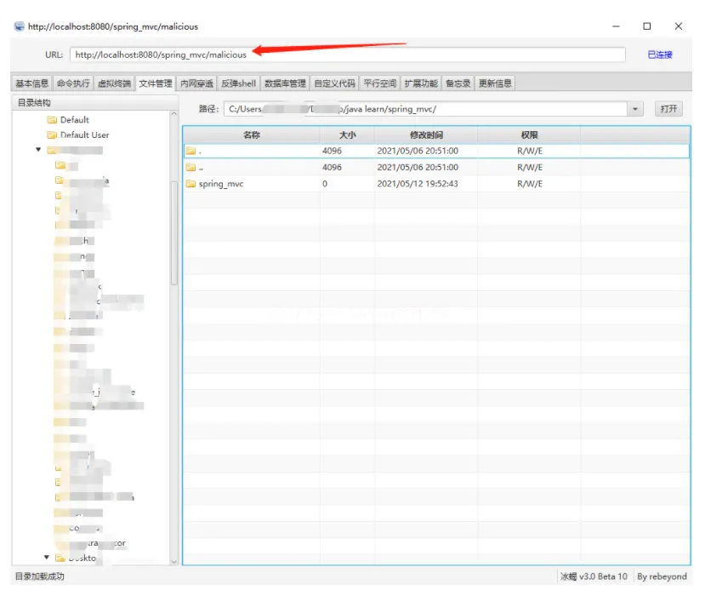
Task: Click the Desktop folder icon in tree
Action: click(60, 558)
